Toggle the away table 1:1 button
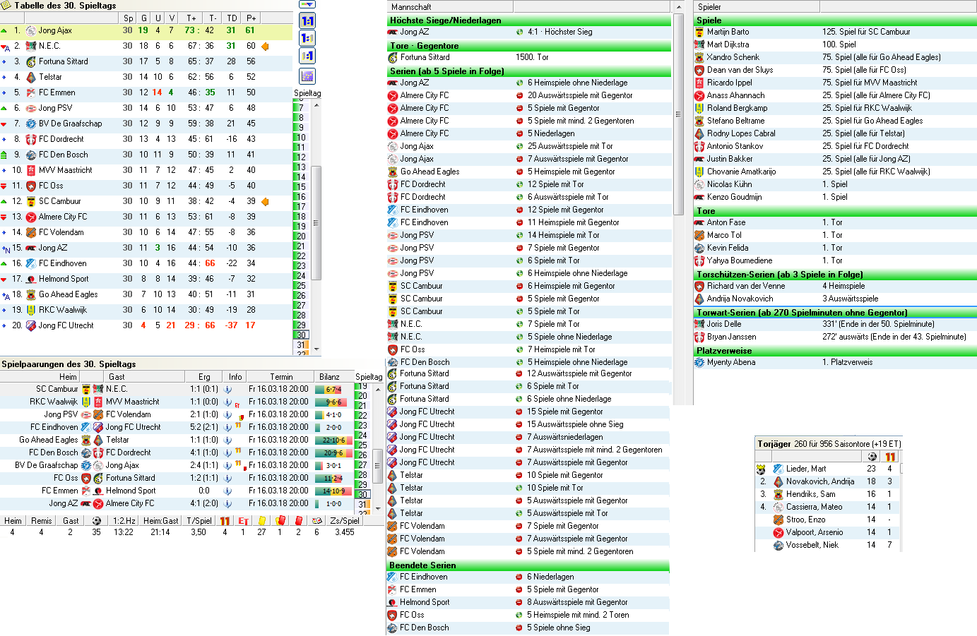 pos(307,56)
